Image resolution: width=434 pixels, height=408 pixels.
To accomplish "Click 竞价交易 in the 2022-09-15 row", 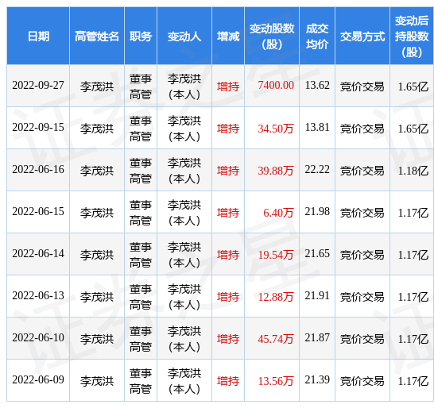I will pyautogui.click(x=362, y=129).
